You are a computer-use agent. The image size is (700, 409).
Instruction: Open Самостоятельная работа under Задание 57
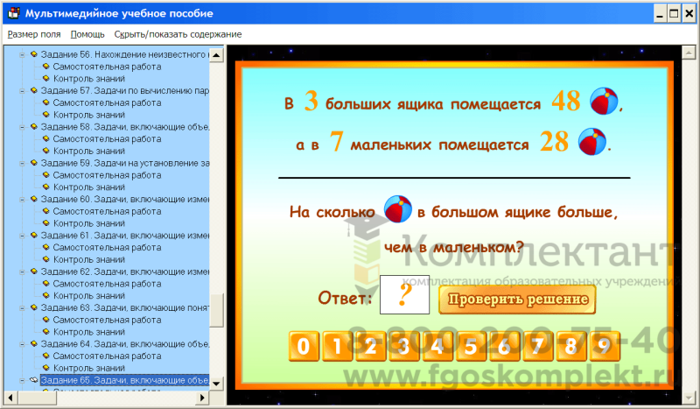pyautogui.click(x=107, y=102)
